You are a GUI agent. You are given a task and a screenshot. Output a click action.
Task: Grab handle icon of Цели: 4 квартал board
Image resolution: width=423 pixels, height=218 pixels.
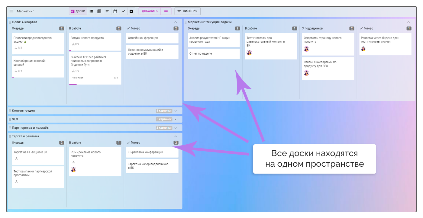click(x=10, y=22)
